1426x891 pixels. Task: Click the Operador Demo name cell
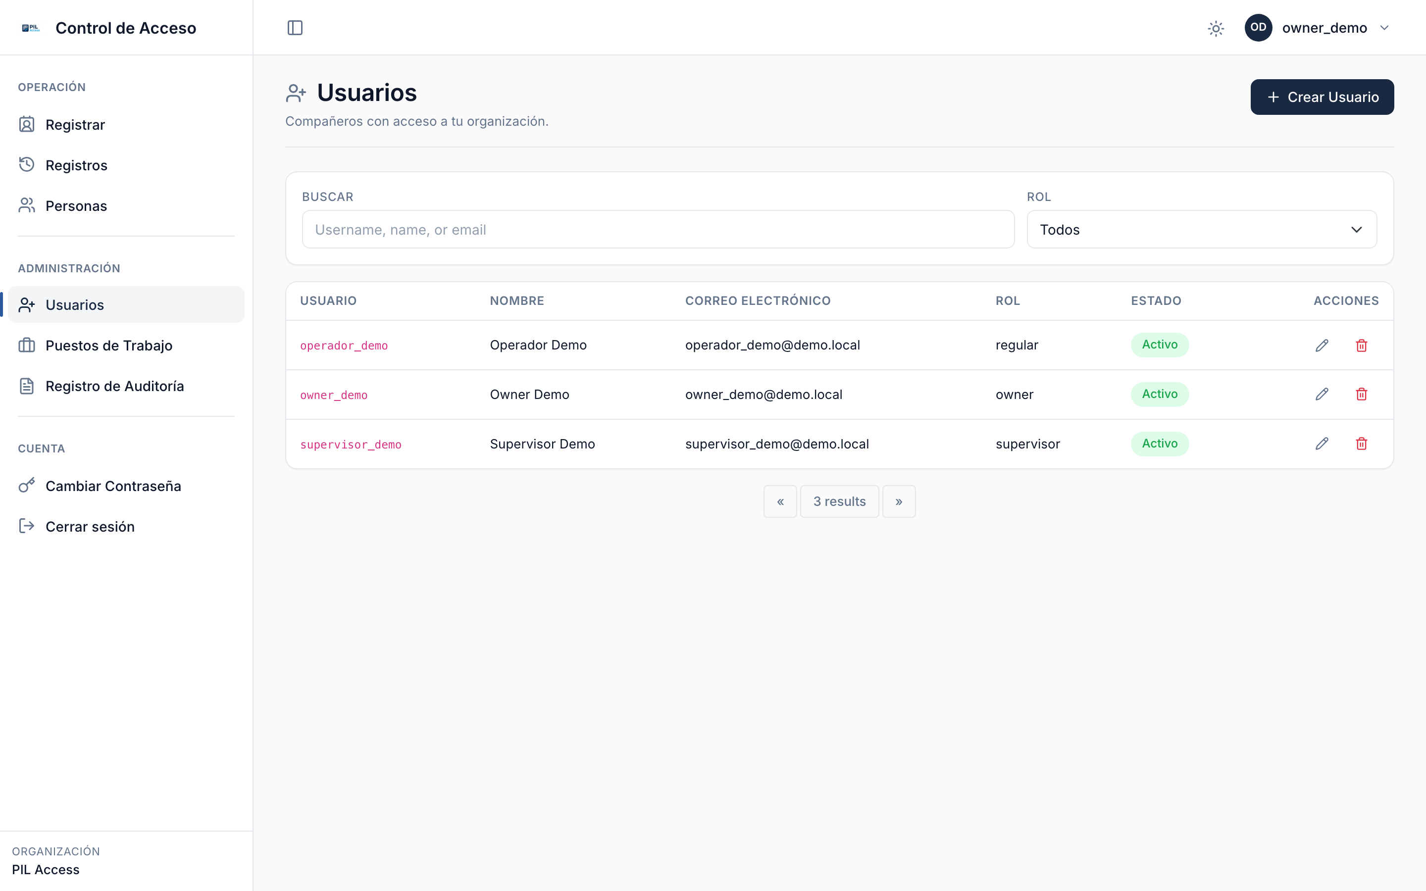tap(538, 345)
